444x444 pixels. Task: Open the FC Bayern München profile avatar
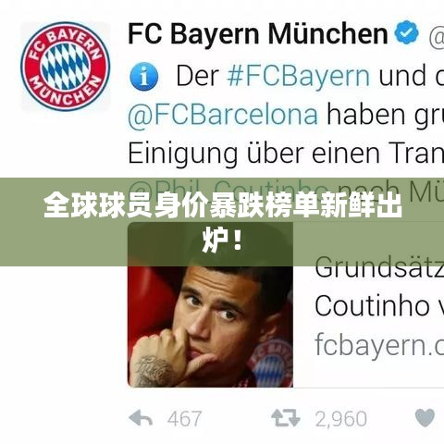(x=66, y=67)
